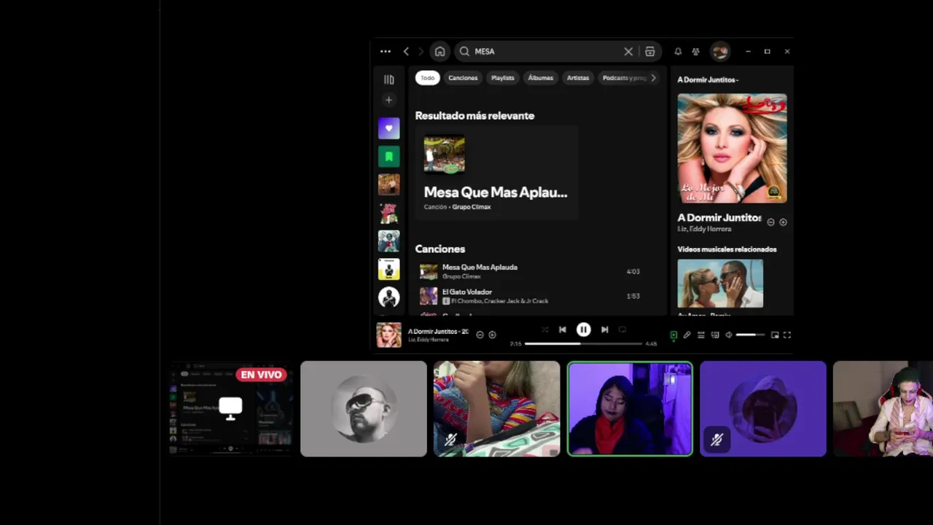Open the mini player

(x=775, y=335)
